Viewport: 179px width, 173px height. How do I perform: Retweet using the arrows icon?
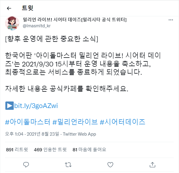click(68, 165)
